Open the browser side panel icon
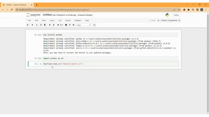Image resolution: width=209 pixels, height=117 pixels. (x=197, y=10)
